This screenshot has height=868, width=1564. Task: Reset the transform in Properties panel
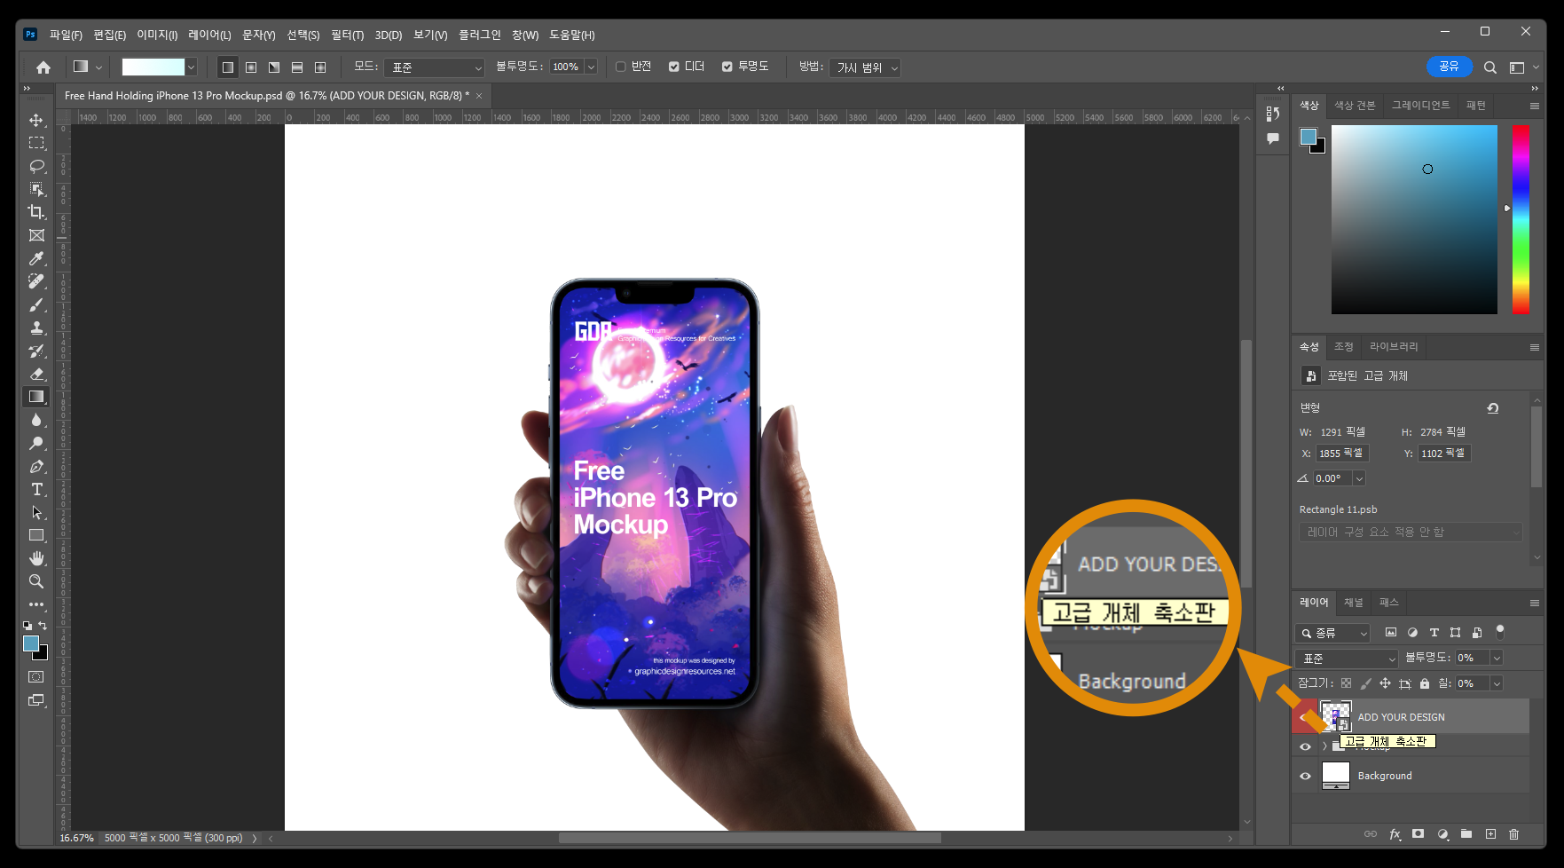(x=1493, y=408)
